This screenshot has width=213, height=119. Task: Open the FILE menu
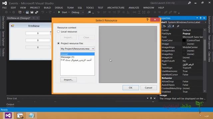(4, 8)
